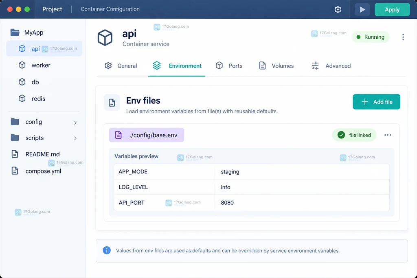Select the redis service cube icon
417x278 pixels.
click(x=22, y=99)
